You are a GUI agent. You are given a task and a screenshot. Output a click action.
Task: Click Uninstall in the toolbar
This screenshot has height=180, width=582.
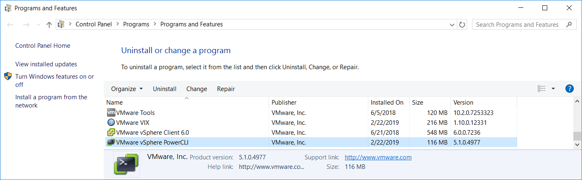click(x=165, y=89)
